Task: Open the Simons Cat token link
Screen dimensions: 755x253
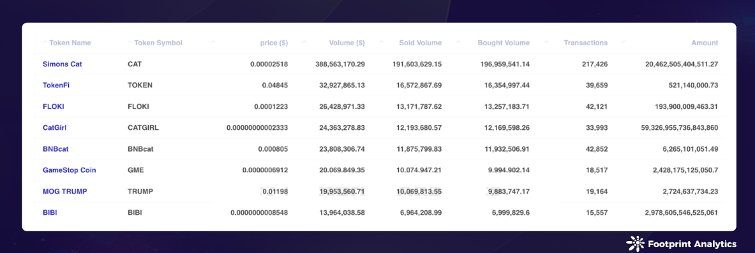Action: pyautogui.click(x=62, y=64)
